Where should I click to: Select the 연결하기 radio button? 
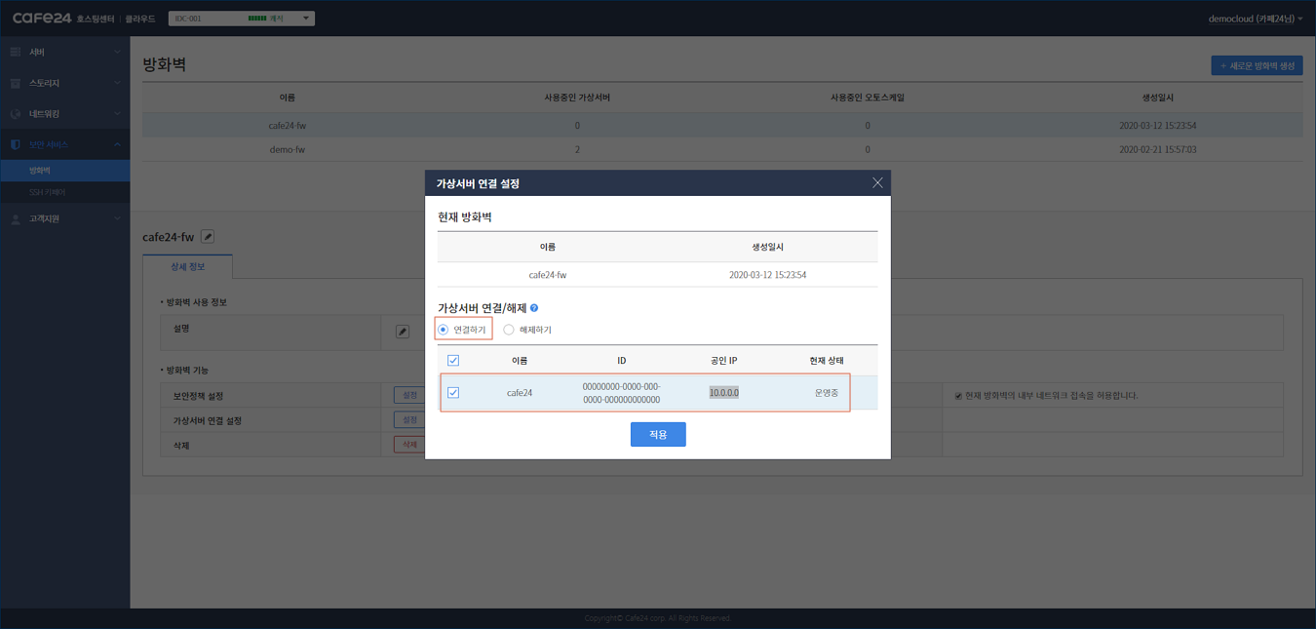coord(444,330)
